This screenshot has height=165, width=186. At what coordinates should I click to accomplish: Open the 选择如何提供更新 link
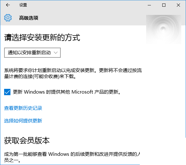23,121
